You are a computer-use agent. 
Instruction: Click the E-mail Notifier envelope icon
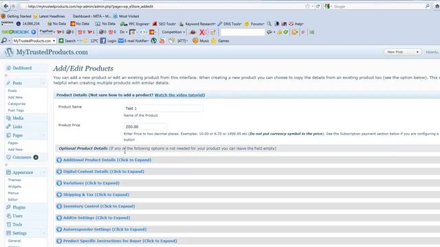121,41
